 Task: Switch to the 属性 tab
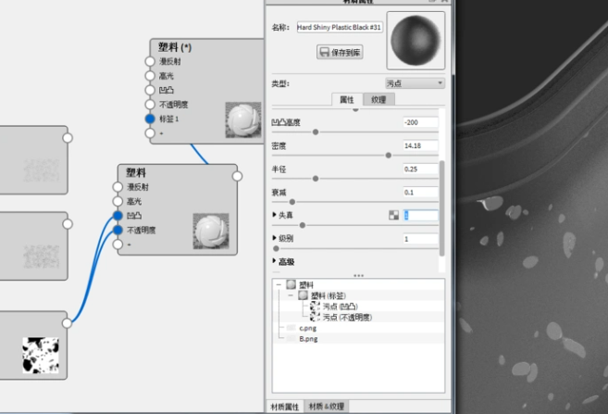pyautogui.click(x=347, y=100)
